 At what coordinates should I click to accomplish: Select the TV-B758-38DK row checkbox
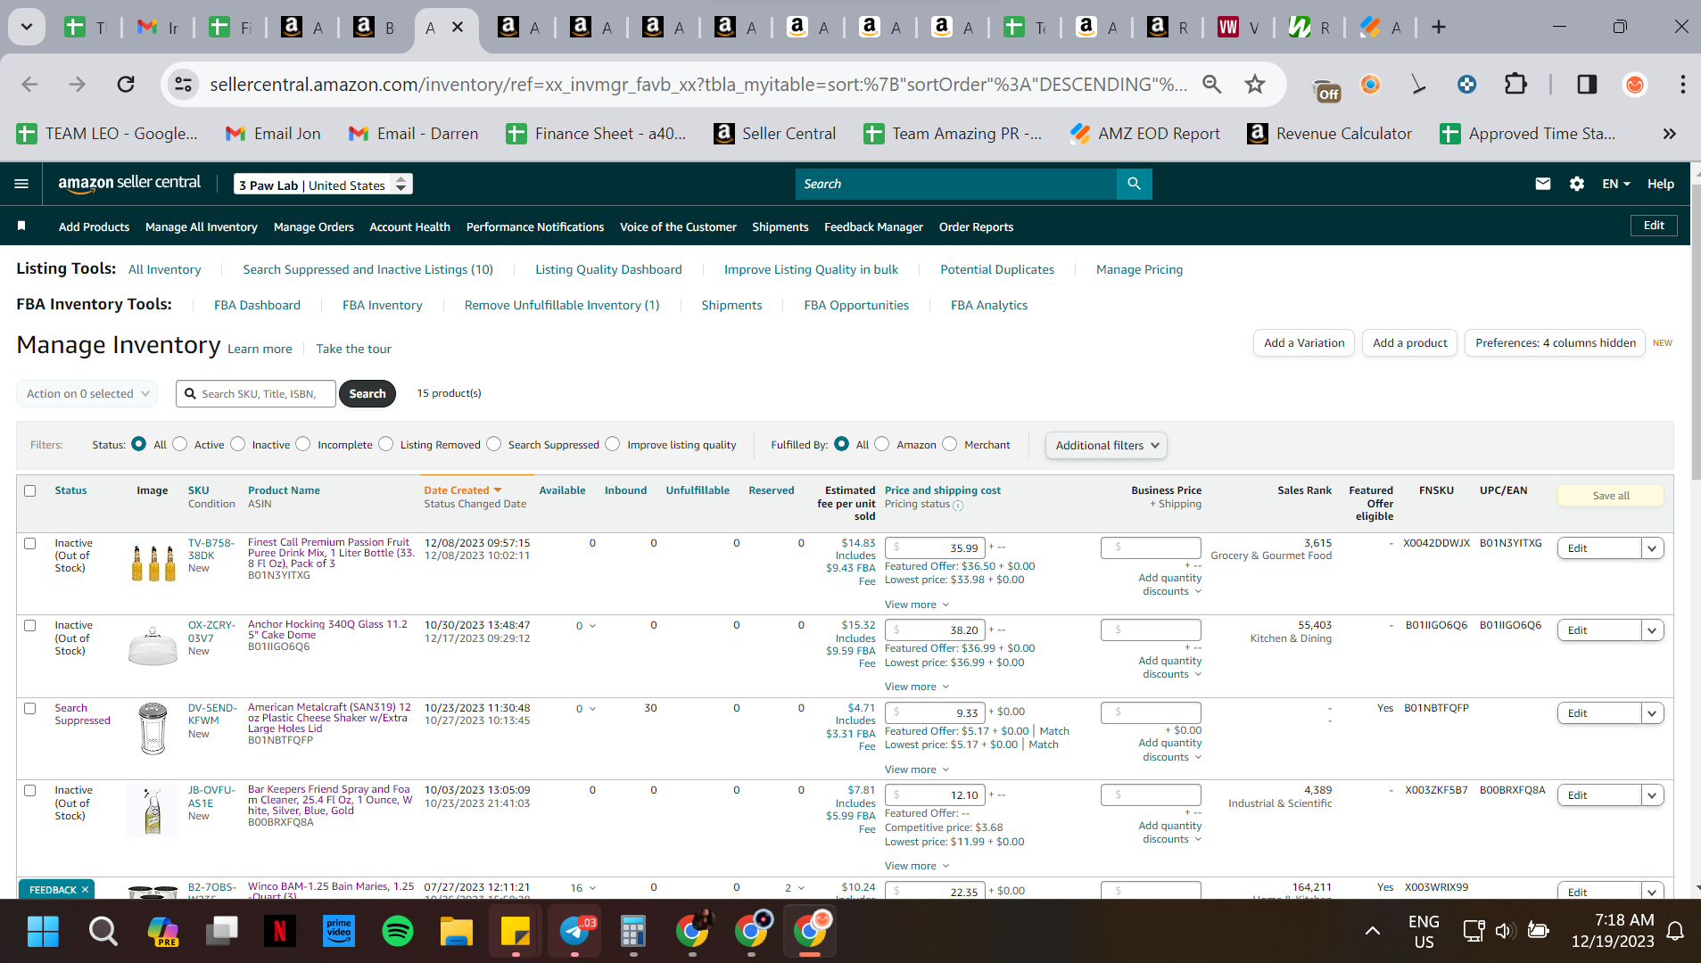pos(30,543)
